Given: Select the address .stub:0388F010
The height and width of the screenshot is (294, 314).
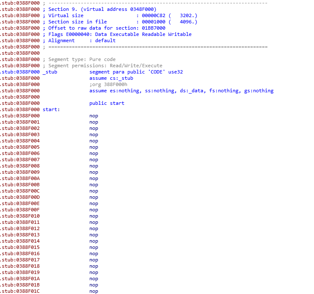Looking at the screenshot, I should (20, 216).
